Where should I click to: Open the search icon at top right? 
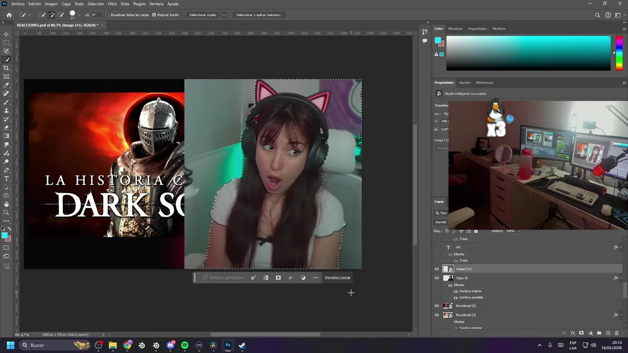597,15
